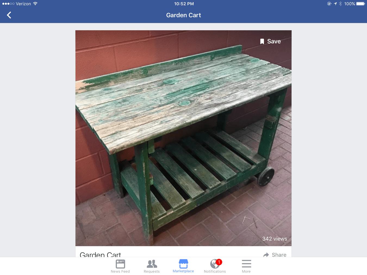Open the News Feed tab icon
This screenshot has height=275, width=367.
point(120,264)
